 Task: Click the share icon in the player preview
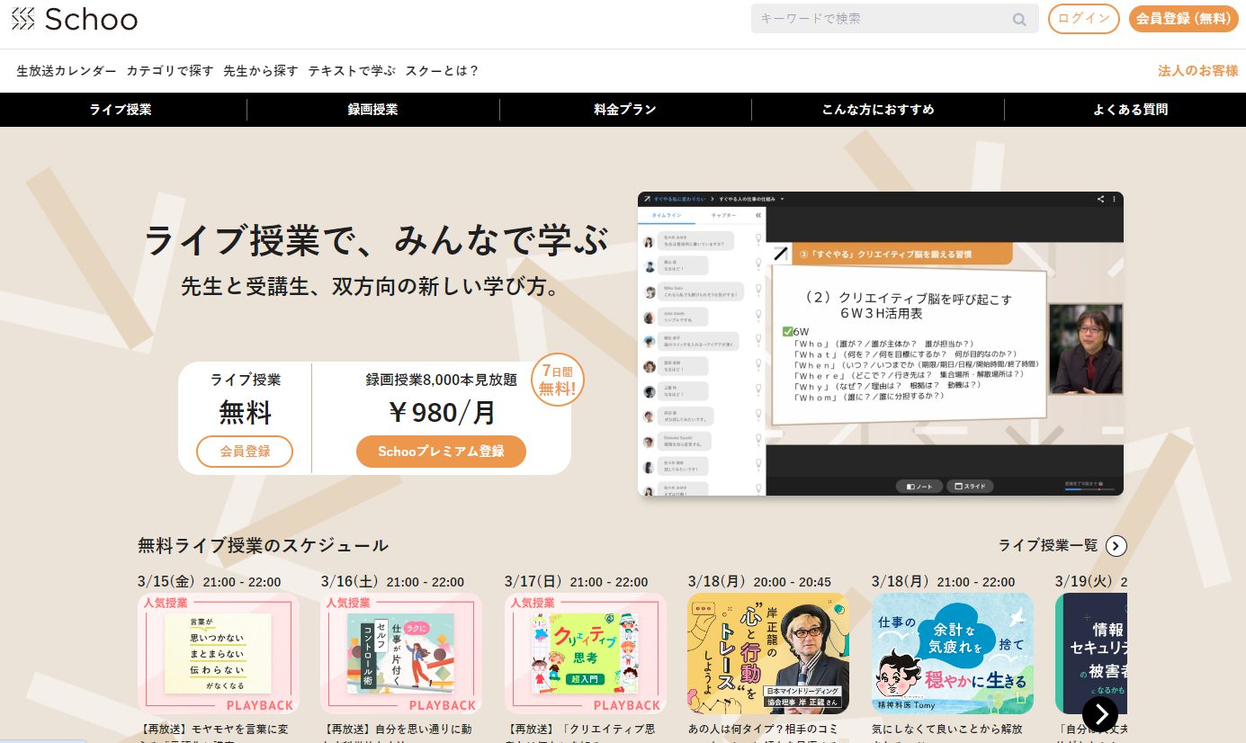tap(1100, 199)
